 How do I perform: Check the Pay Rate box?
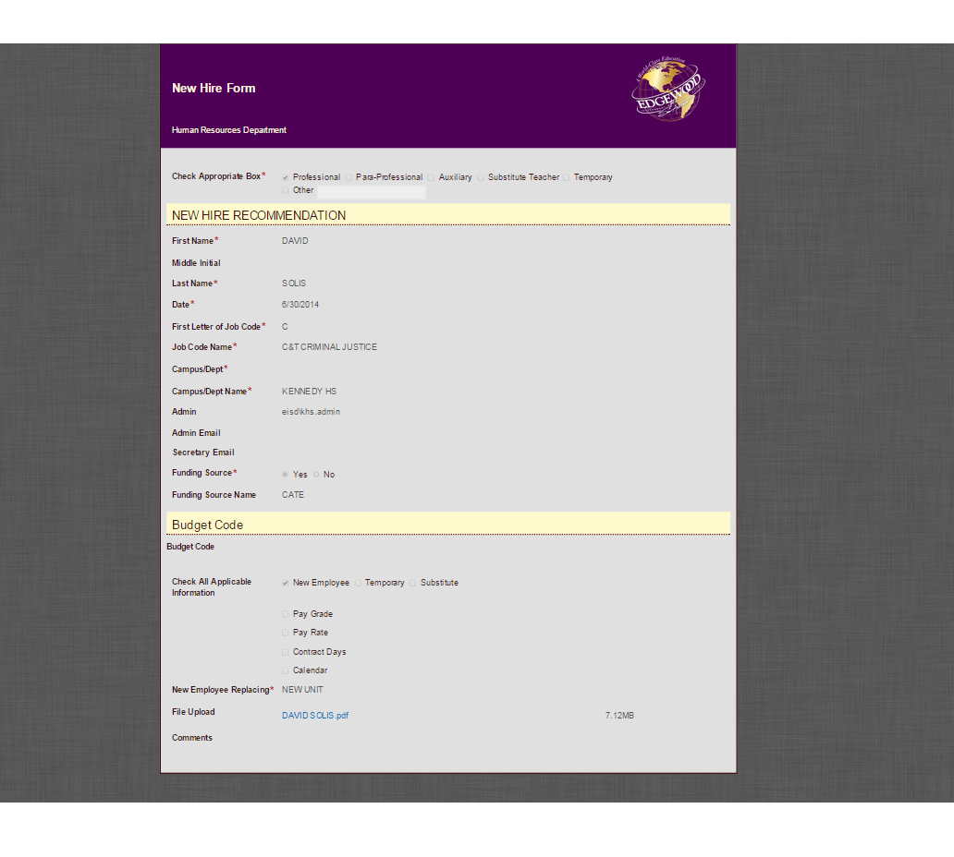(x=286, y=633)
